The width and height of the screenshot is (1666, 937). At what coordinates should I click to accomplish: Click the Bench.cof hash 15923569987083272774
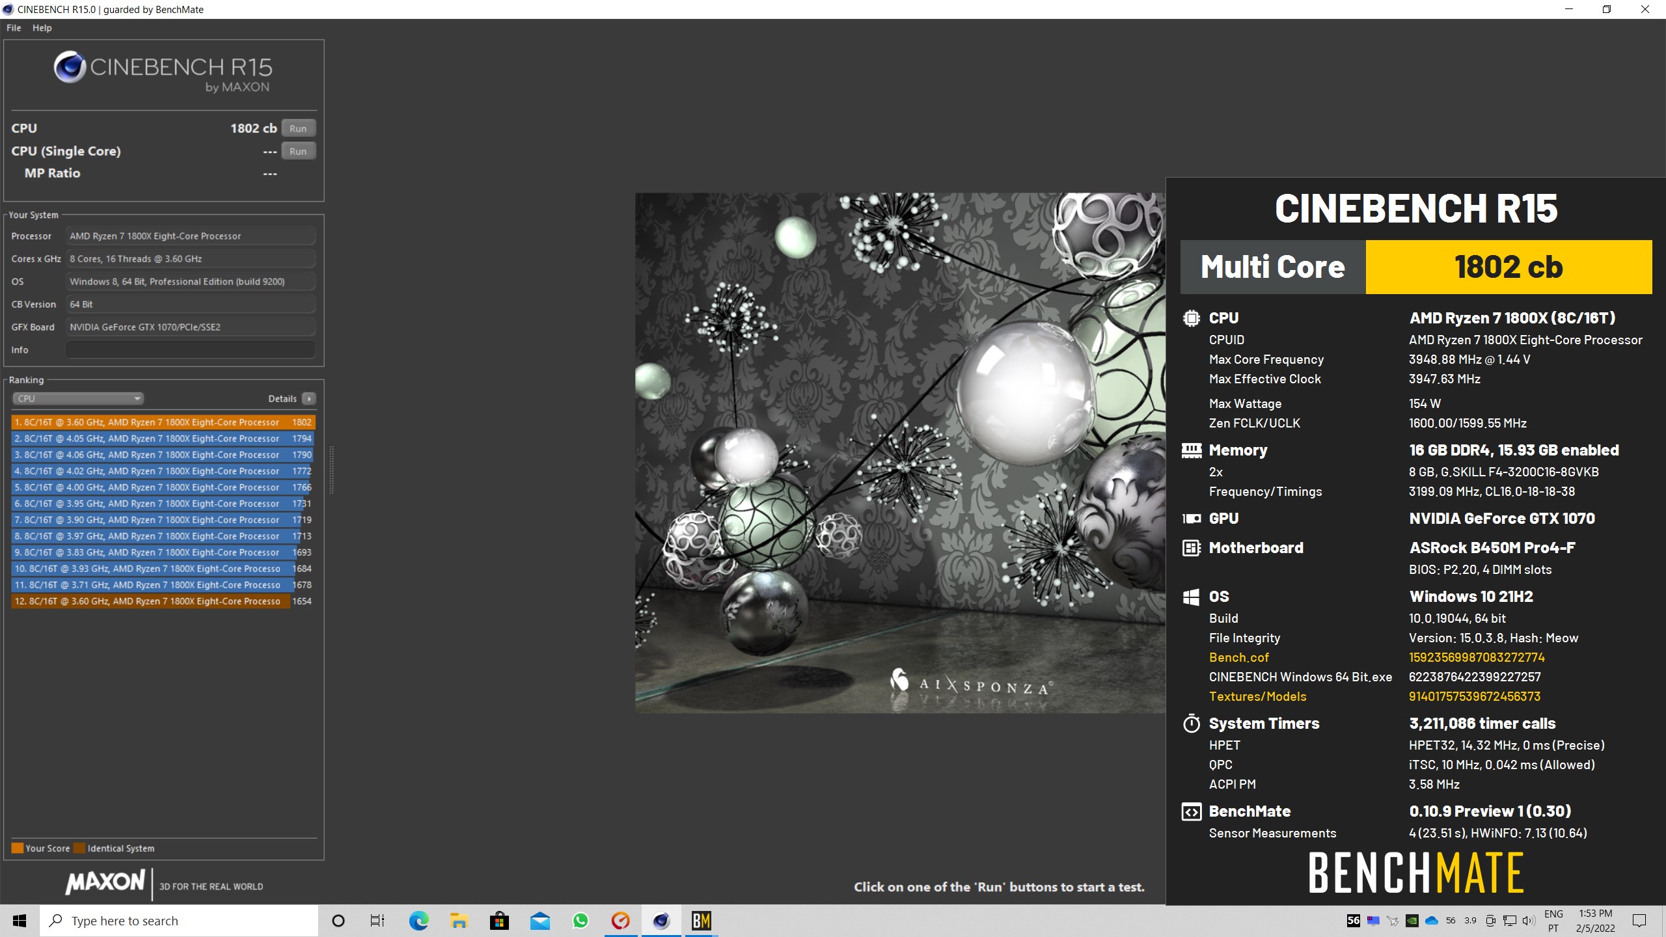click(x=1477, y=657)
